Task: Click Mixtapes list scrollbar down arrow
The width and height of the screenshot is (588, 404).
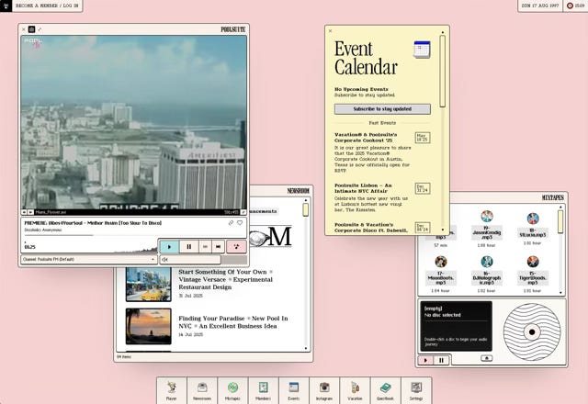Action: (561, 292)
